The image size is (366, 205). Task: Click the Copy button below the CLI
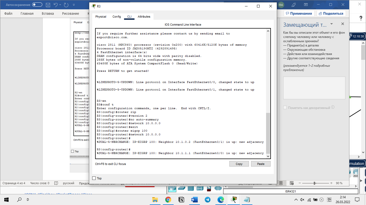[239, 164]
